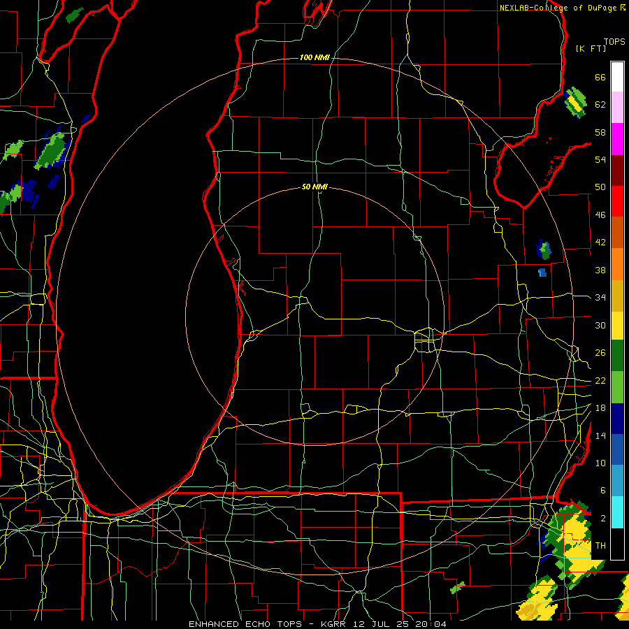
Task: Click the '58' legend value
Action: [x=600, y=132]
